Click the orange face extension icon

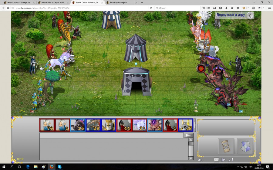tap(244, 8)
